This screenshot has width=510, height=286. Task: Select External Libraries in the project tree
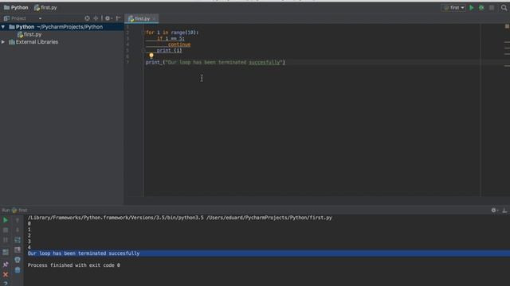pyautogui.click(x=33, y=42)
